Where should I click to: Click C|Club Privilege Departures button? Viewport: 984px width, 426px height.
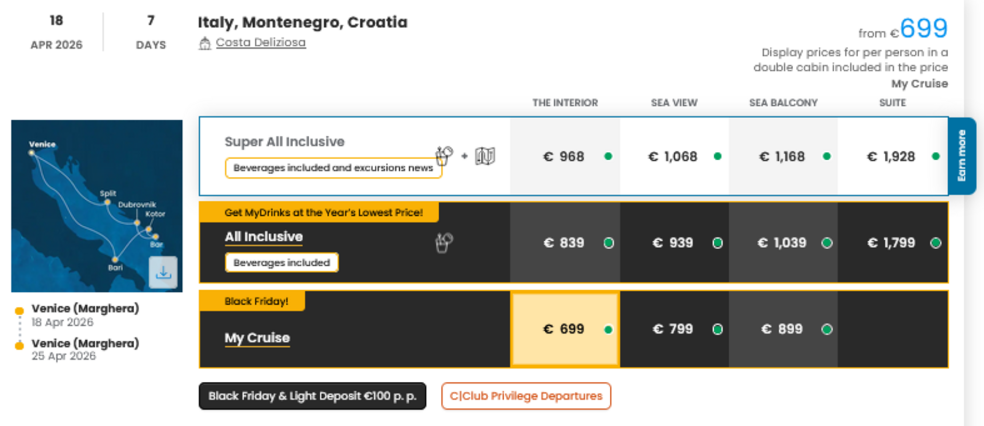point(526,396)
